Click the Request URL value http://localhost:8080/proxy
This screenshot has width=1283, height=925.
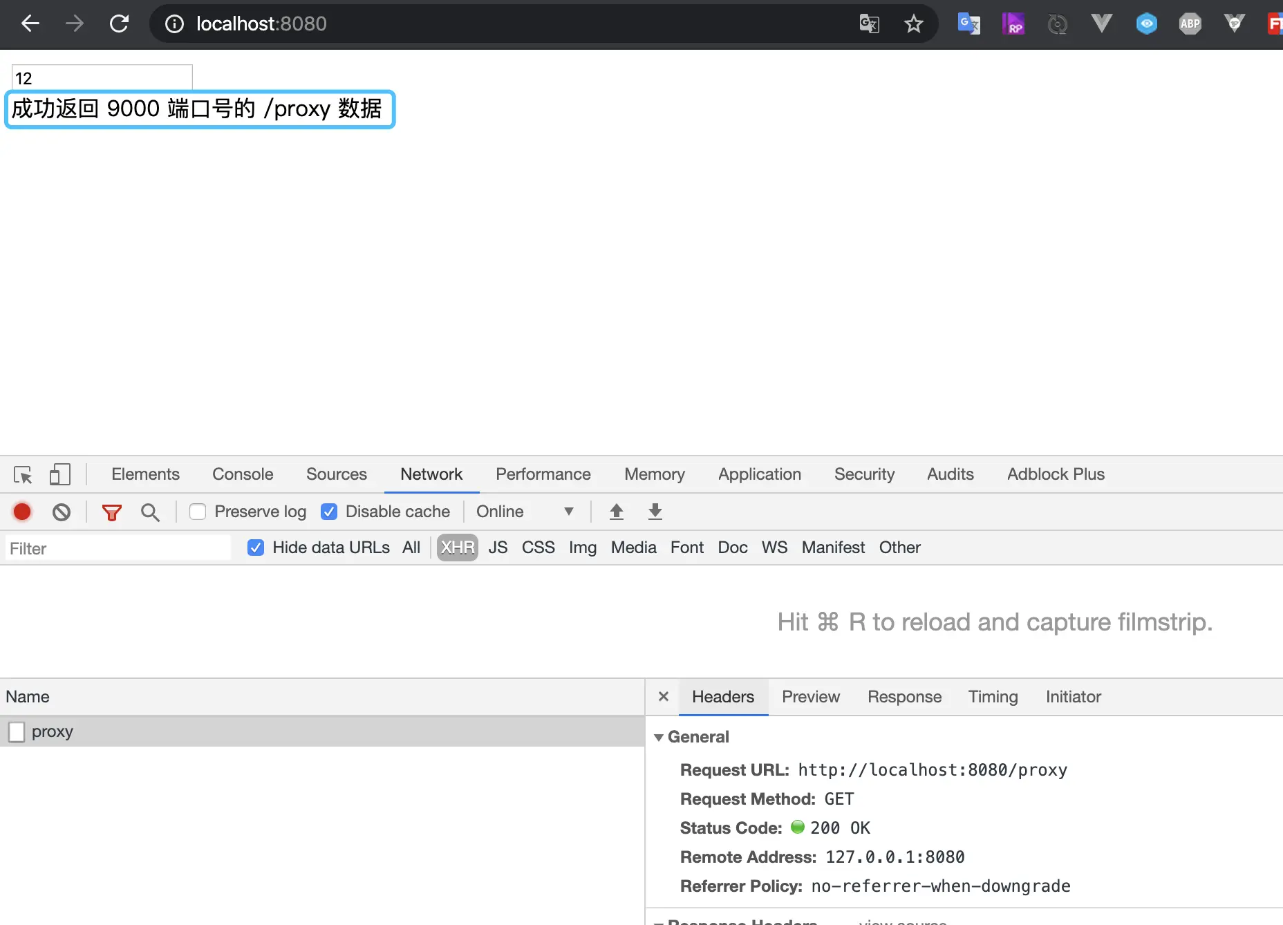(x=933, y=770)
